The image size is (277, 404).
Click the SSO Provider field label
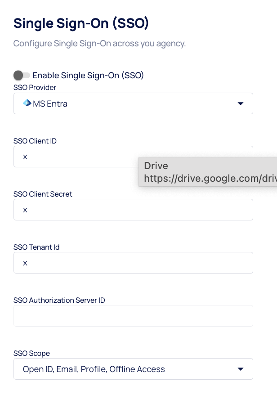click(35, 87)
